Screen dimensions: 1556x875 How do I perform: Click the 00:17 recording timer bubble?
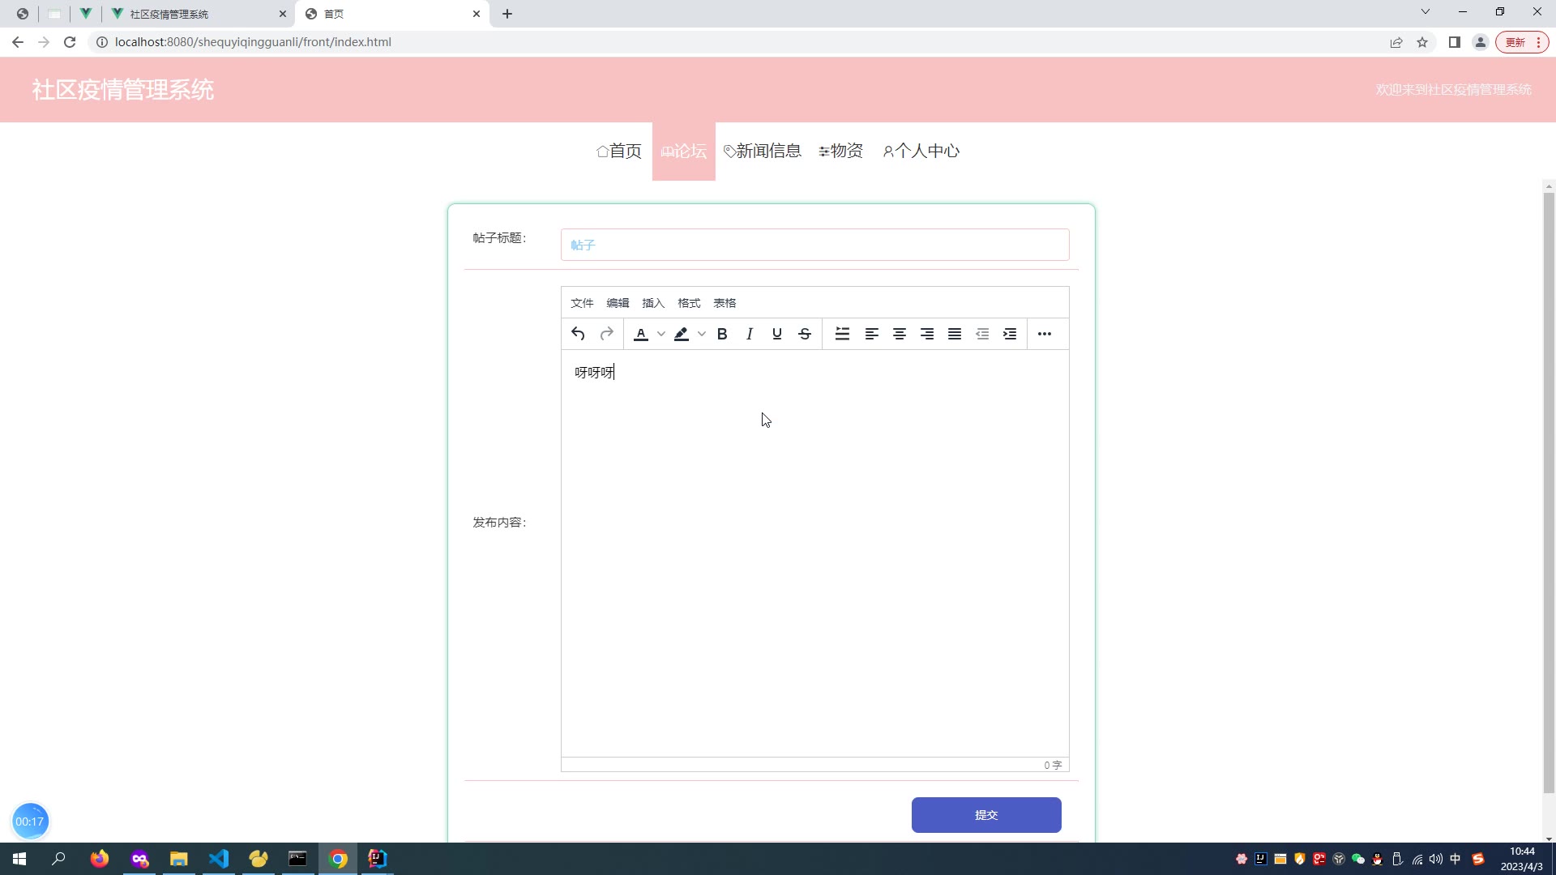point(30,822)
